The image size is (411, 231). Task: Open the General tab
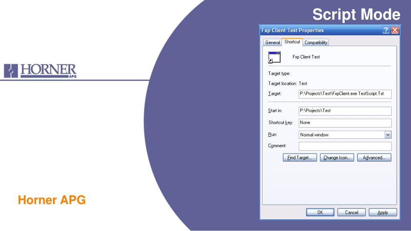coord(273,43)
